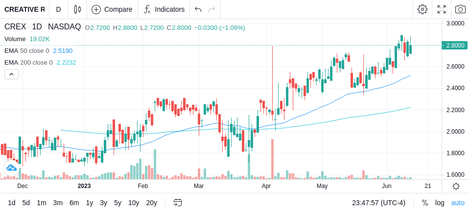470x212 pixels.
Task: Click the EMA 200 value 2.2232
Action: click(x=66, y=62)
